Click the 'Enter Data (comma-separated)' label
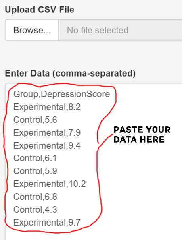 click(70, 73)
